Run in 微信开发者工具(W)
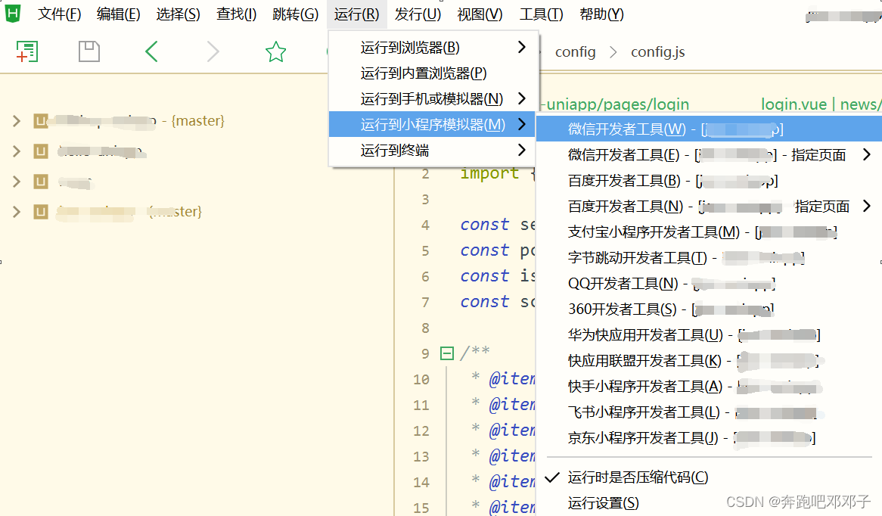 [x=709, y=129]
